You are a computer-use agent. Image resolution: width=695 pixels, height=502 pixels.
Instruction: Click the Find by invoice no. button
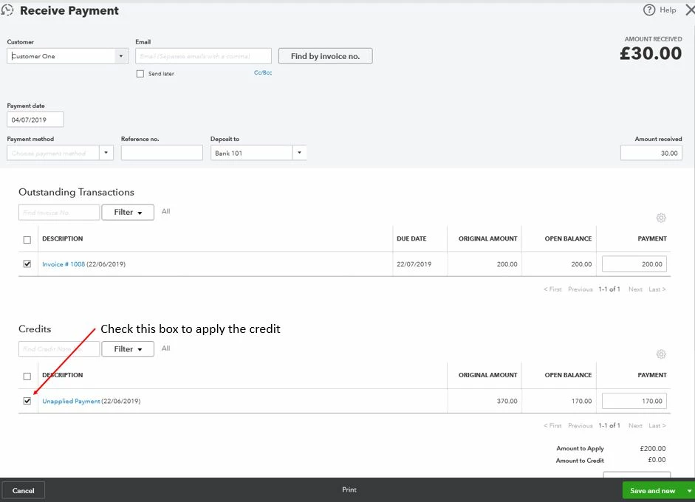pyautogui.click(x=325, y=56)
